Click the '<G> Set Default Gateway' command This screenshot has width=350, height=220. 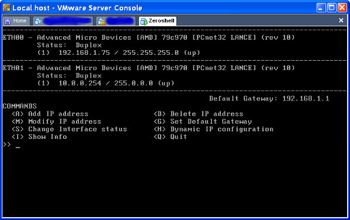tap(203, 121)
